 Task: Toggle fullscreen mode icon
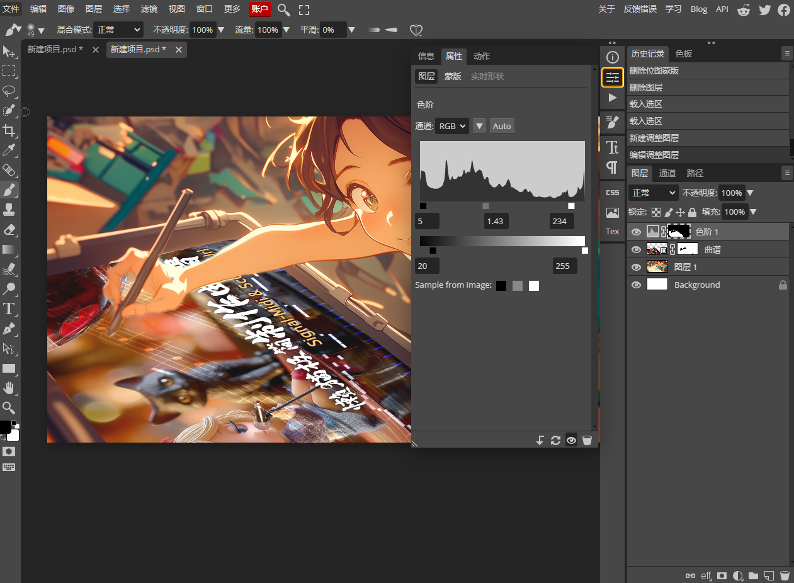coord(304,9)
